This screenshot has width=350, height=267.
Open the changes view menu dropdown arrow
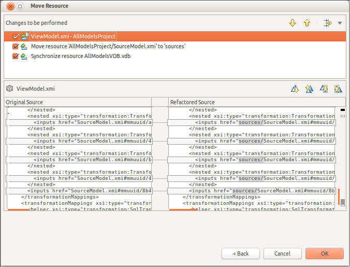(x=340, y=23)
